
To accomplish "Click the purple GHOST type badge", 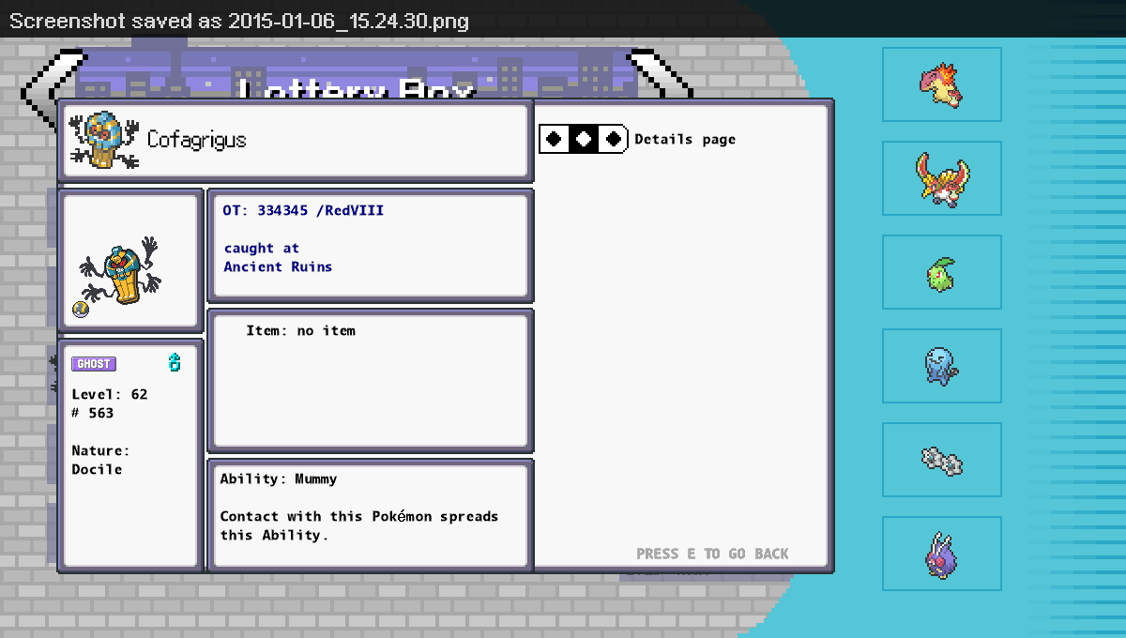I will [94, 364].
